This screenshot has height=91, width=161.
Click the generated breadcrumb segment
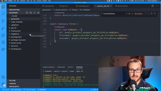click(x=46, y=10)
